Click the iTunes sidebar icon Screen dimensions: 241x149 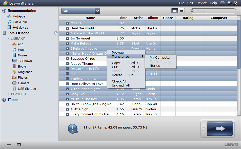click(4, 100)
